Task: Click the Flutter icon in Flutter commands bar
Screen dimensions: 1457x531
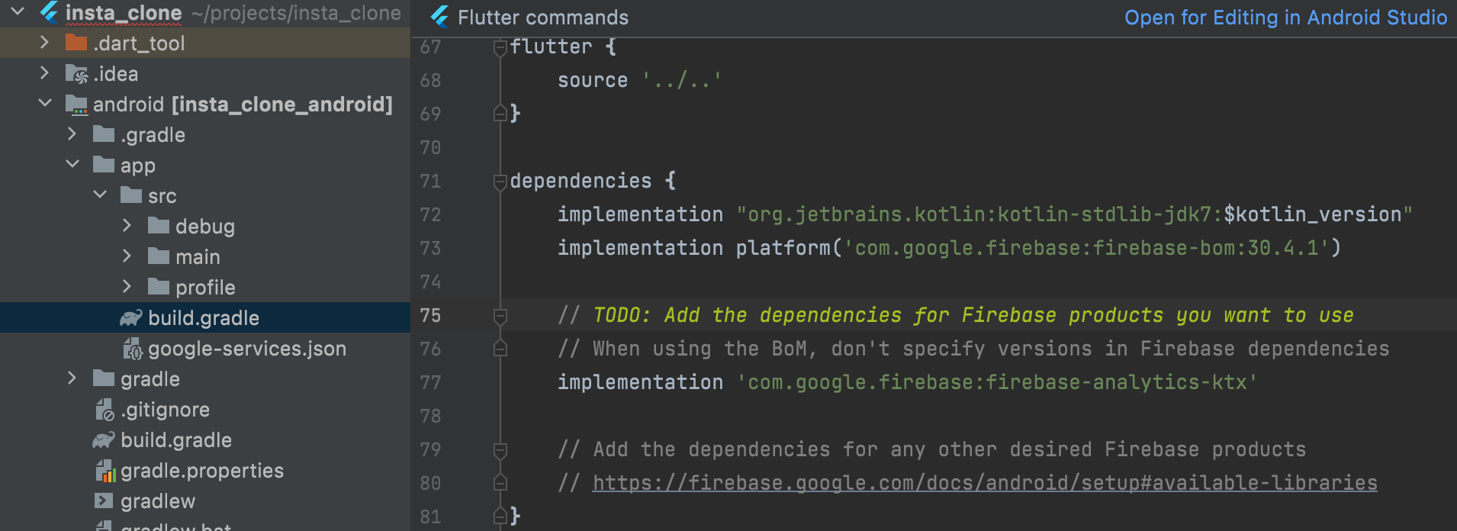Action: pyautogui.click(x=440, y=17)
